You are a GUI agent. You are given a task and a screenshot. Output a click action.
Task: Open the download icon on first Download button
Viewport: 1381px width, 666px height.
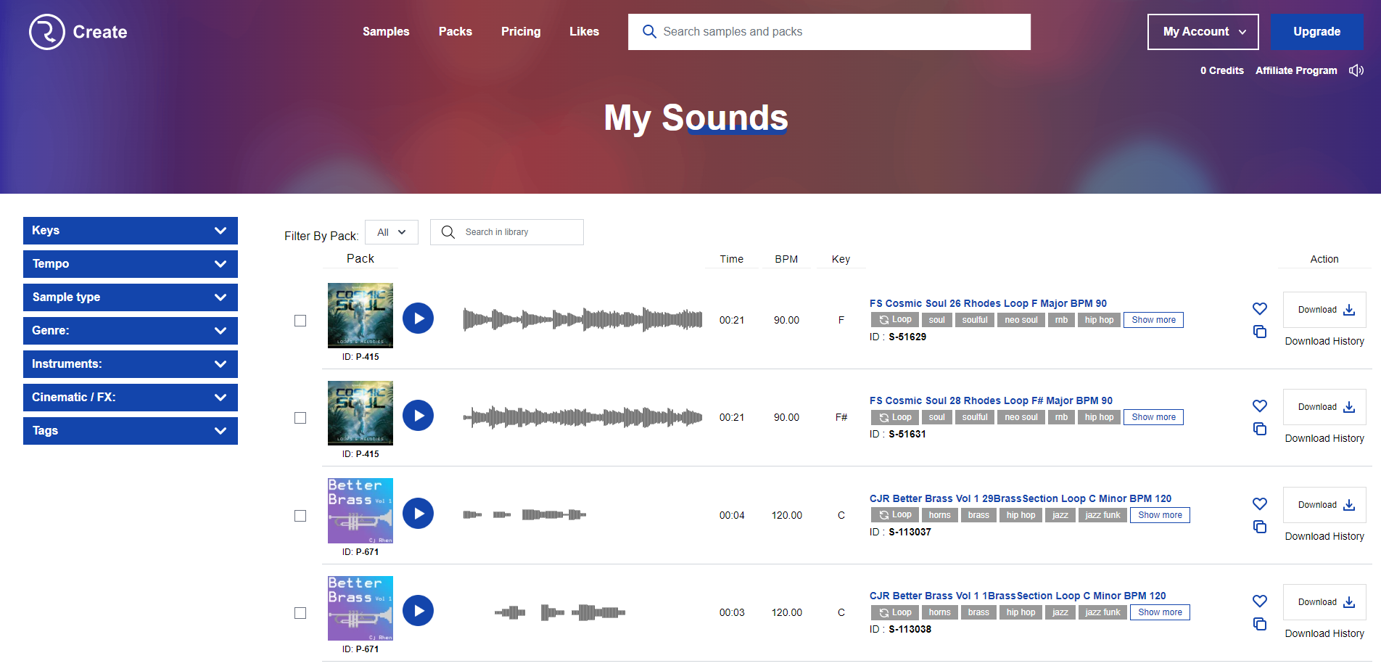tap(1349, 310)
